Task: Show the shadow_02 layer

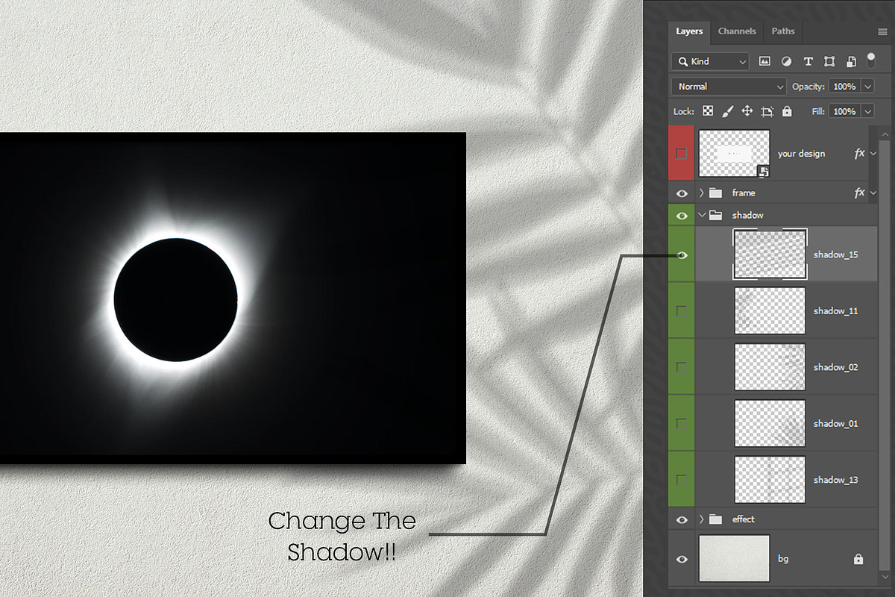Action: click(681, 367)
